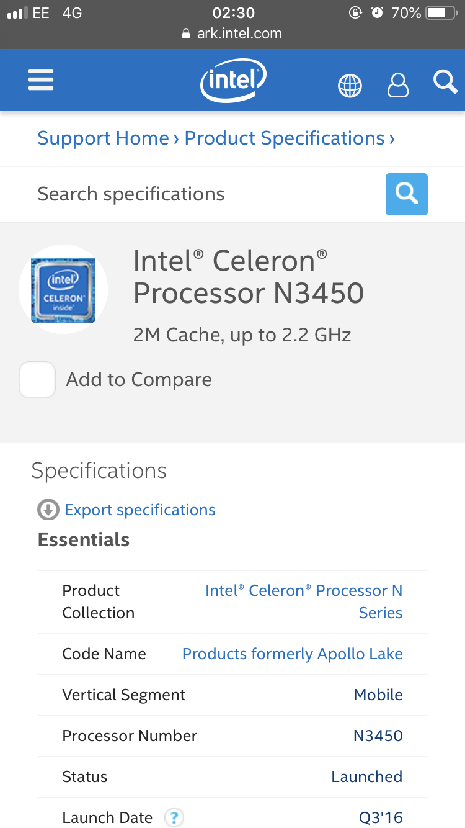Open the hamburger navigation menu
Viewport: 465px width, 828px height.
(41, 81)
